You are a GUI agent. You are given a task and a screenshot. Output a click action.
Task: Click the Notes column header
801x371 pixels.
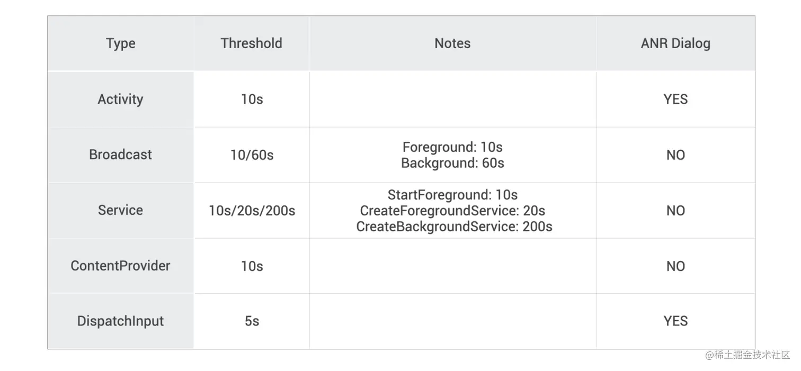(452, 43)
